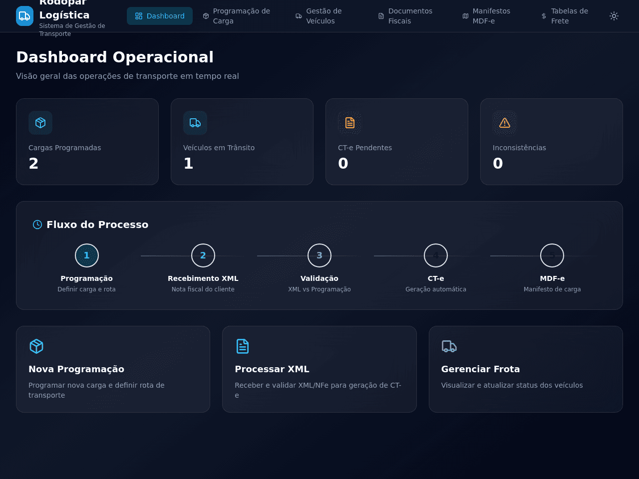639x479 pixels.
Task: Open the Gerenciar Frota card title
Action: click(x=481, y=369)
